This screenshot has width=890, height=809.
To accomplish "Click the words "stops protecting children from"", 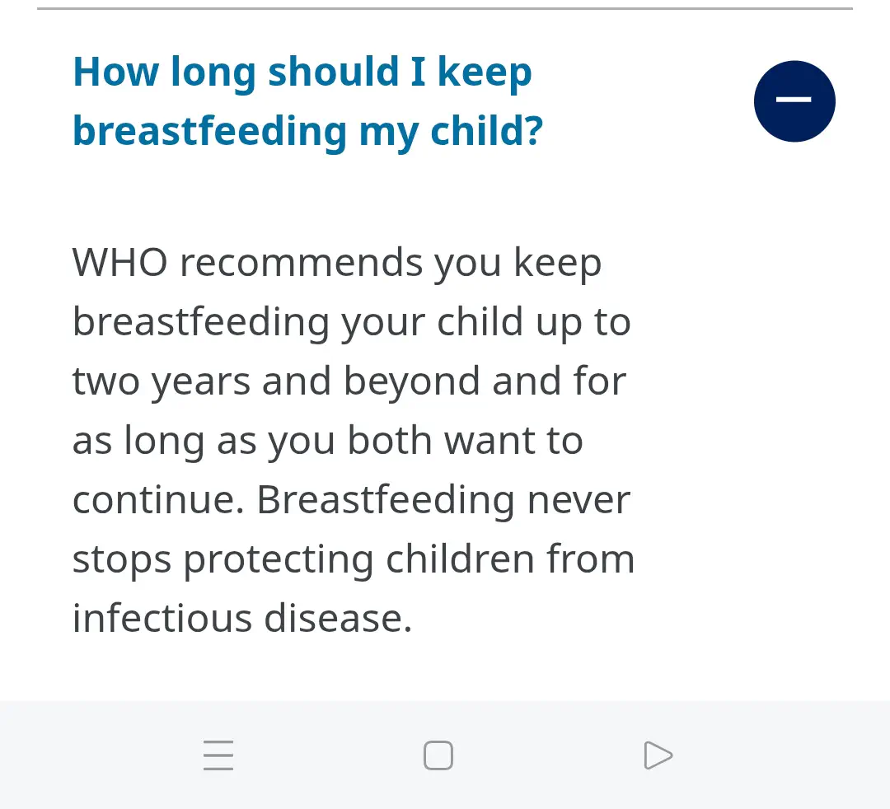I will (353, 559).
